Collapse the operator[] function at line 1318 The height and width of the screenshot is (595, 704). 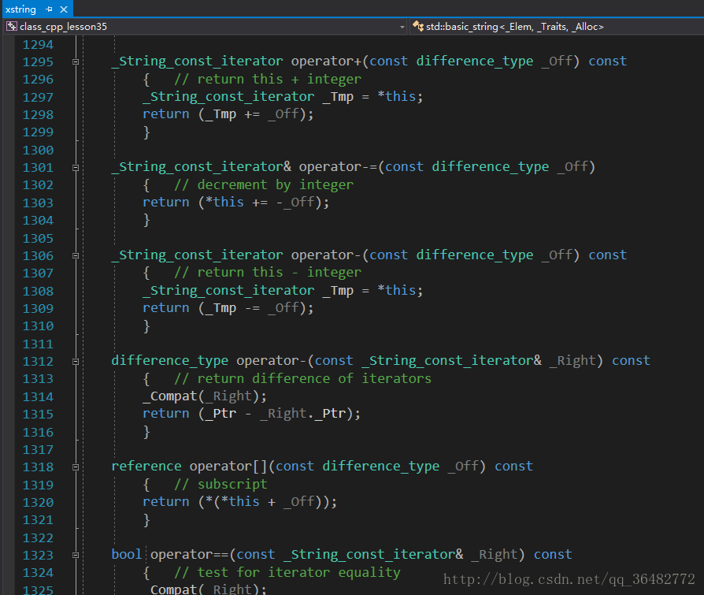coord(76,467)
